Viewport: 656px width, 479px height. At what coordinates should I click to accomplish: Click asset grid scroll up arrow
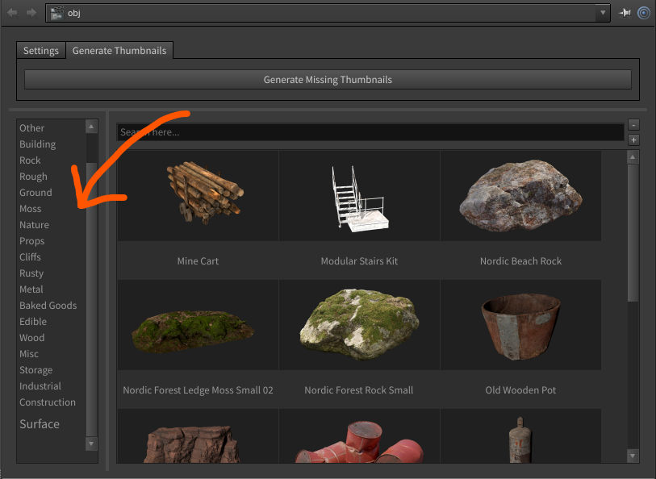pos(633,157)
